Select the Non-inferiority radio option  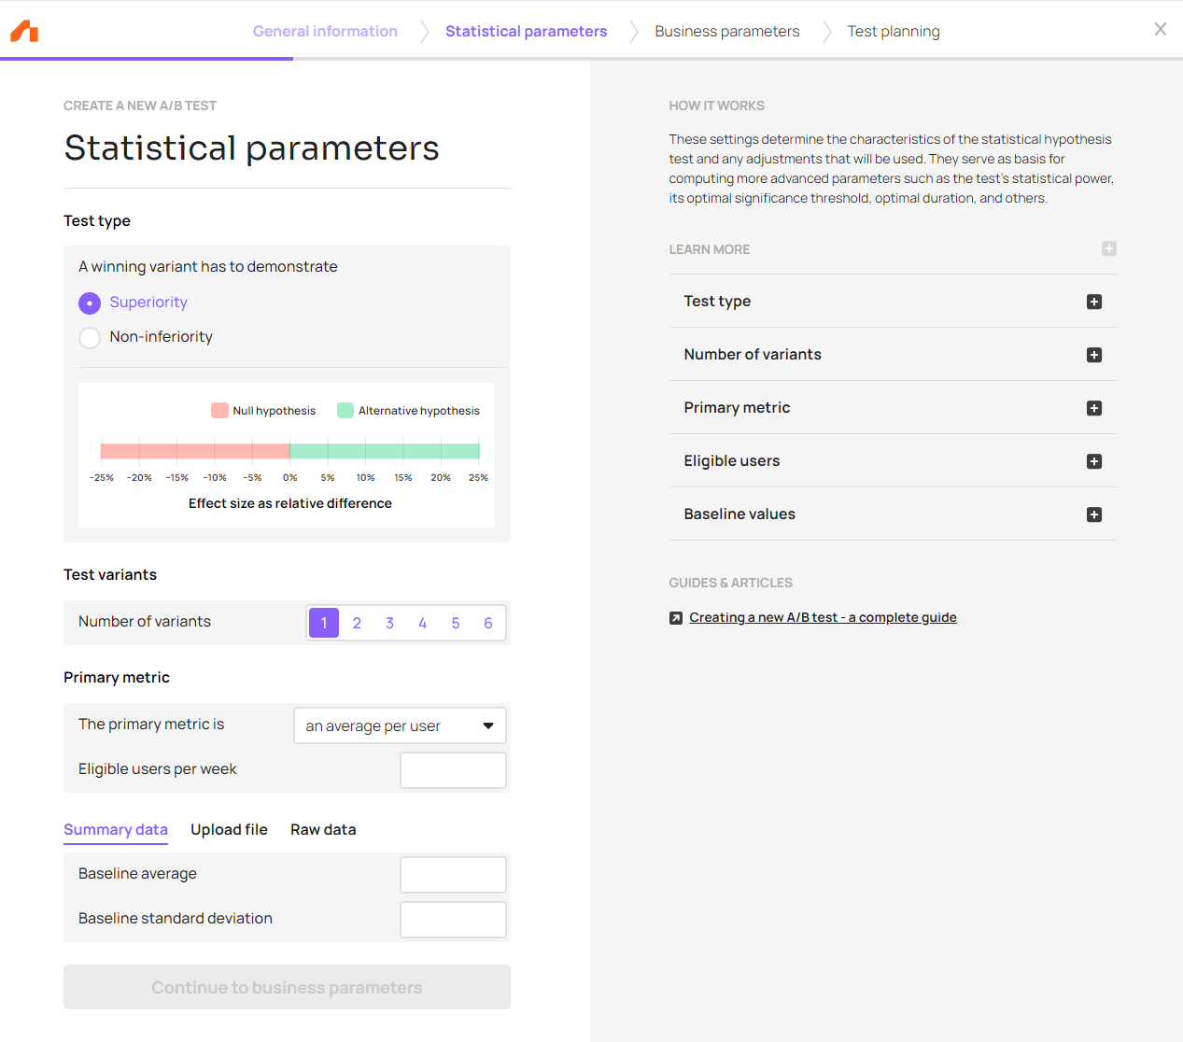[90, 337]
